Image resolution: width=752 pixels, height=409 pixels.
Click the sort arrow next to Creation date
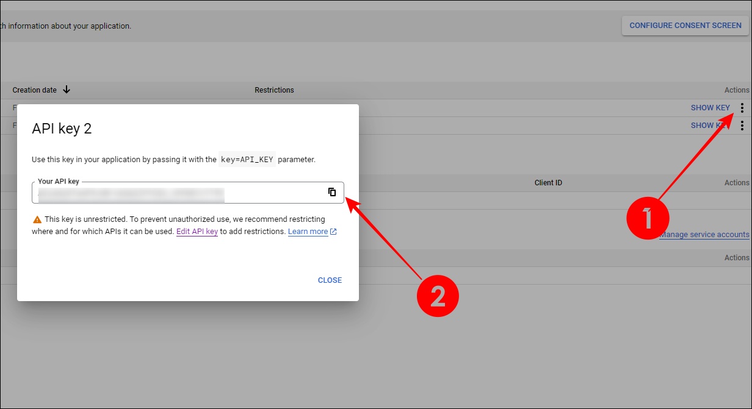pyautogui.click(x=66, y=90)
